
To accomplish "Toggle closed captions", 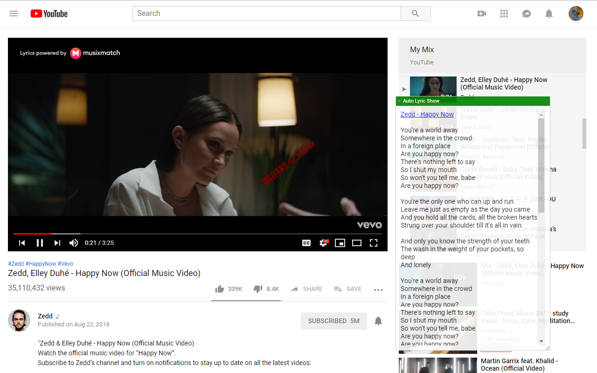I will click(x=306, y=243).
